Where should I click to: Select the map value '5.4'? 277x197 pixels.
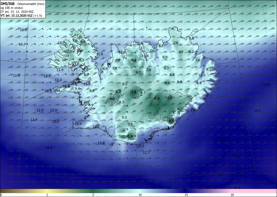130,136
